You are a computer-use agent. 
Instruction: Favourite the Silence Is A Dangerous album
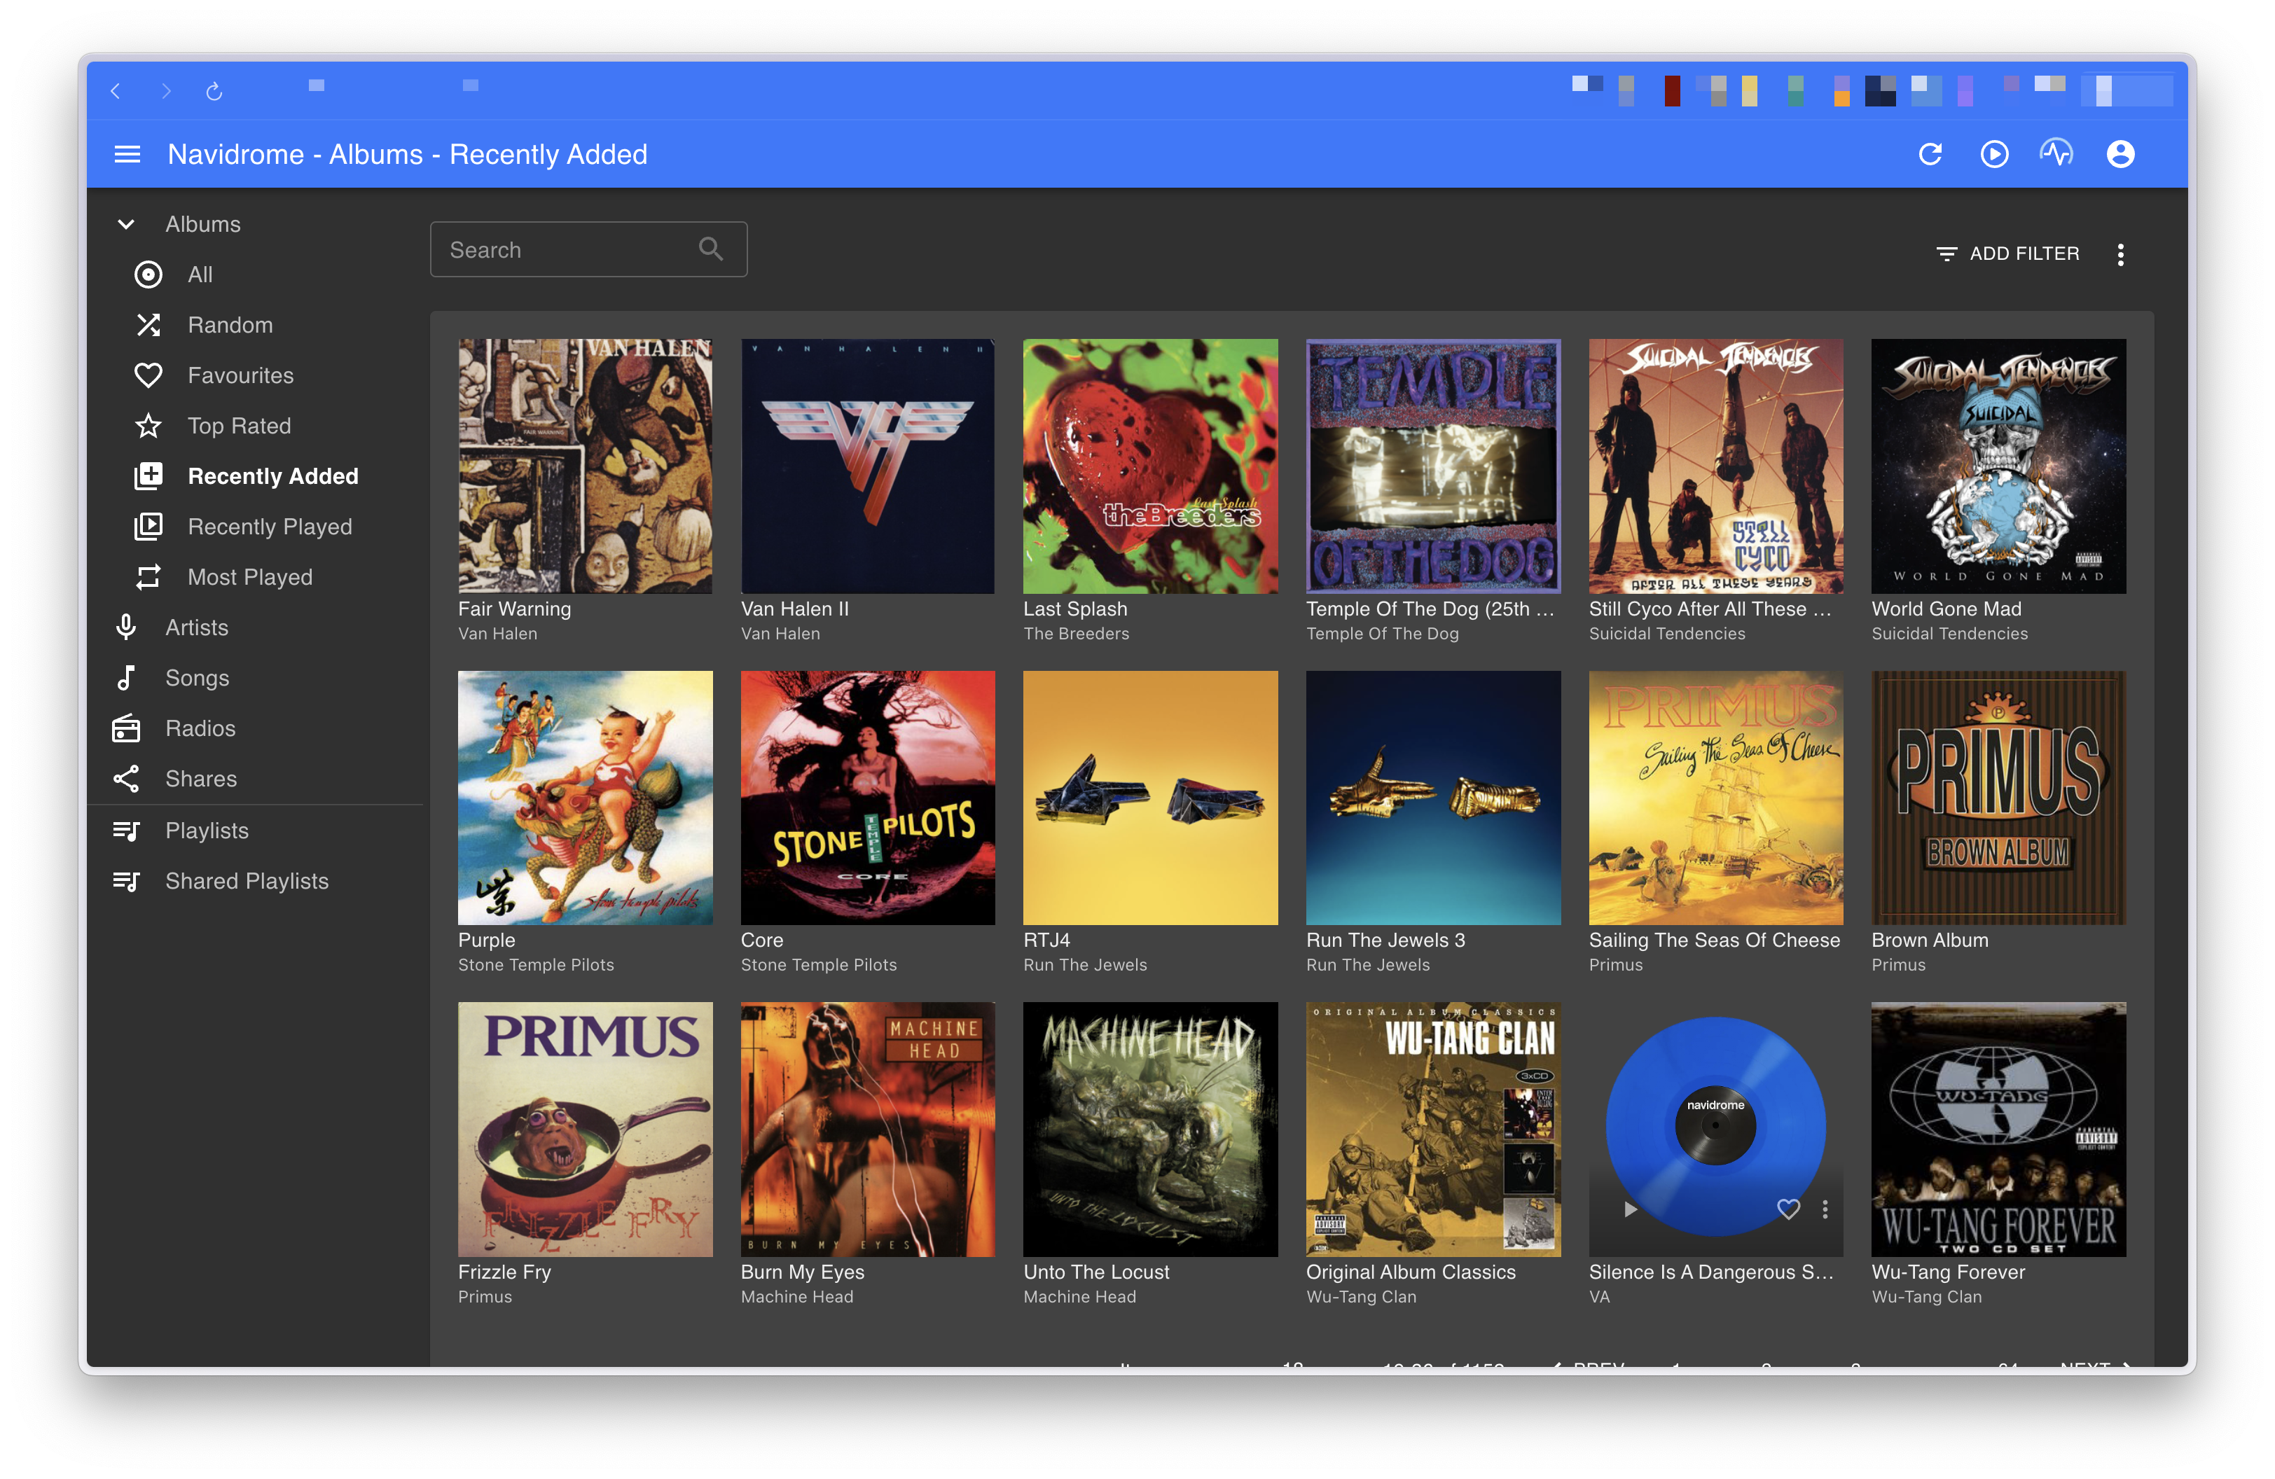point(1788,1209)
